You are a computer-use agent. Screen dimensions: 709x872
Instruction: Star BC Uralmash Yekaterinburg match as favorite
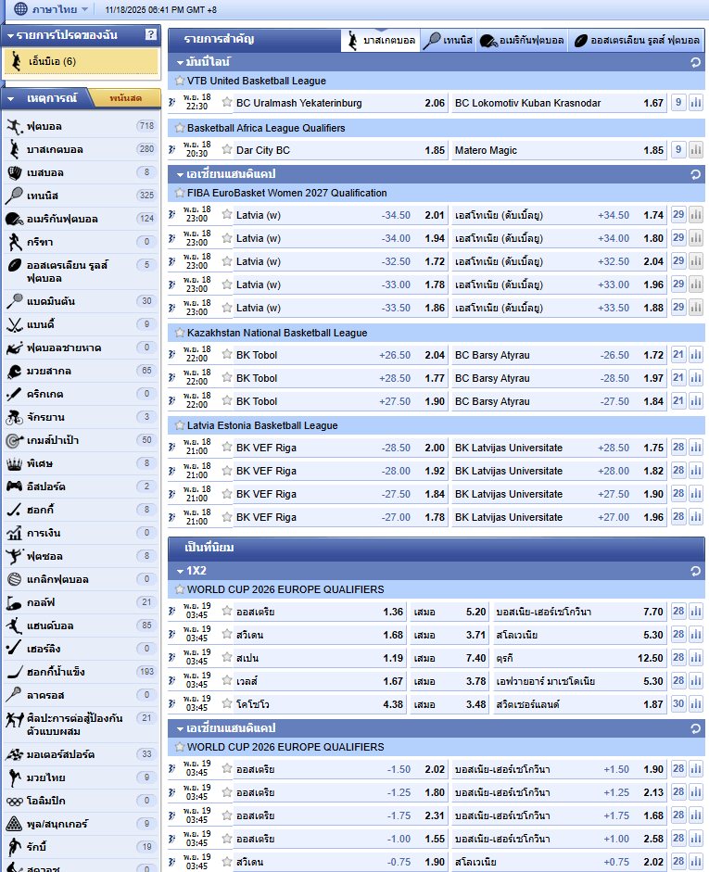(x=227, y=103)
